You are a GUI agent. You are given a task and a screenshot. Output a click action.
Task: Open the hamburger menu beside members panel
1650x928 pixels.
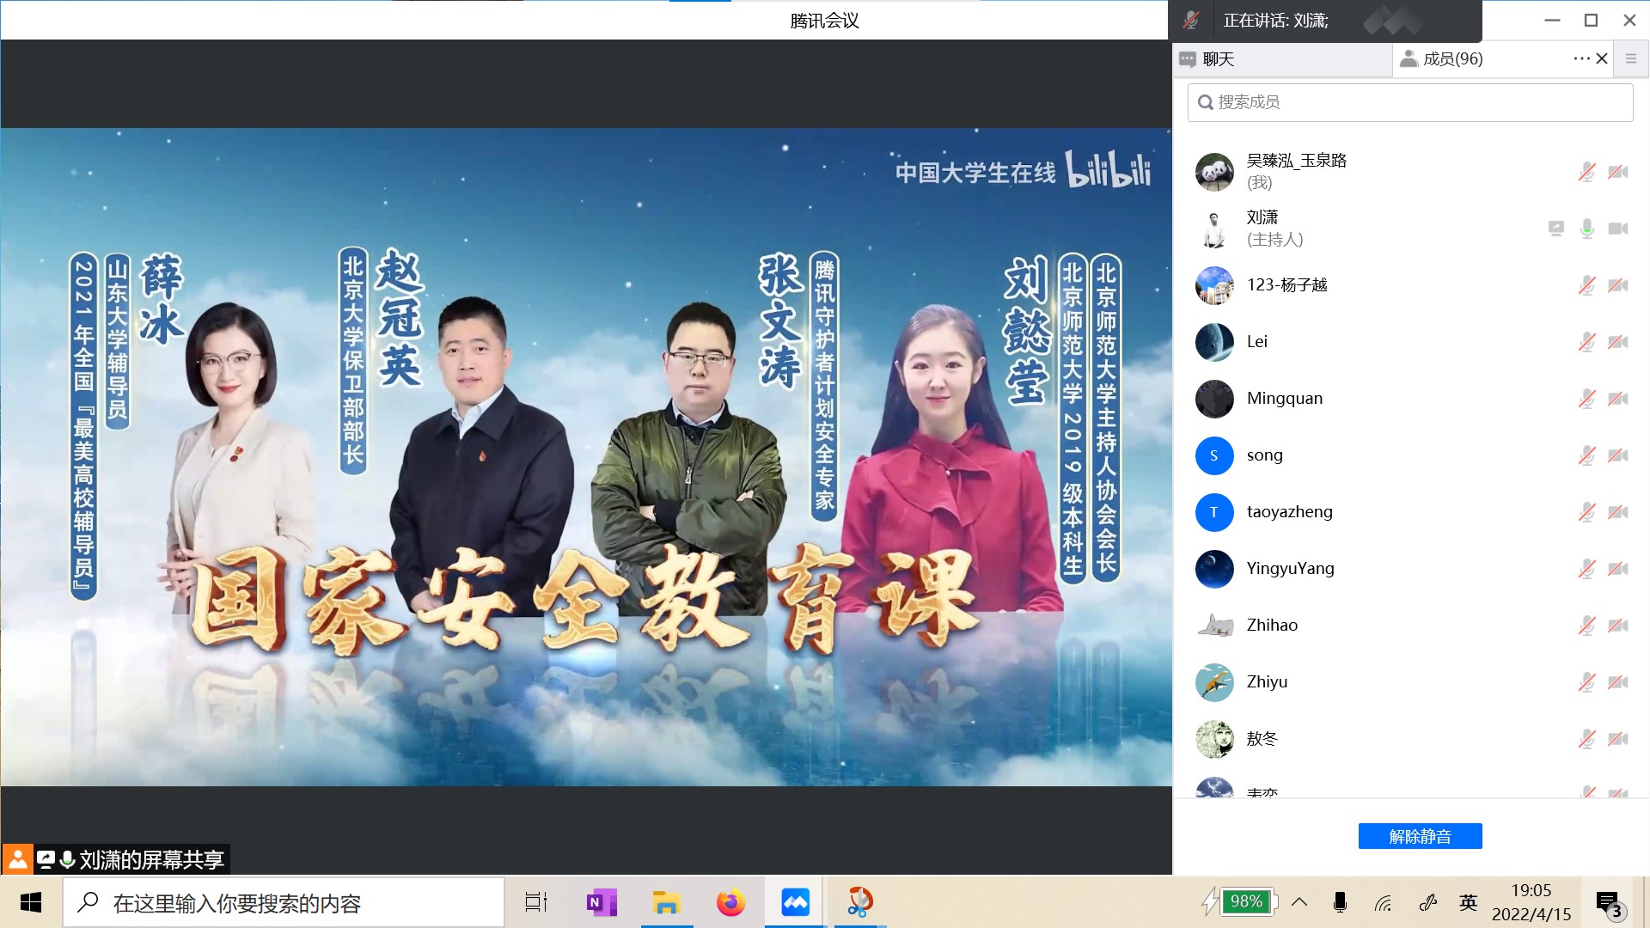click(1630, 59)
